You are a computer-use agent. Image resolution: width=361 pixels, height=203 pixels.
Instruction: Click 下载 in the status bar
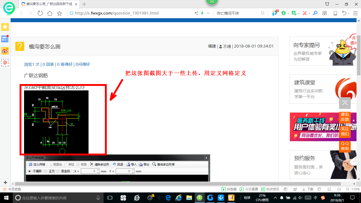308,189
